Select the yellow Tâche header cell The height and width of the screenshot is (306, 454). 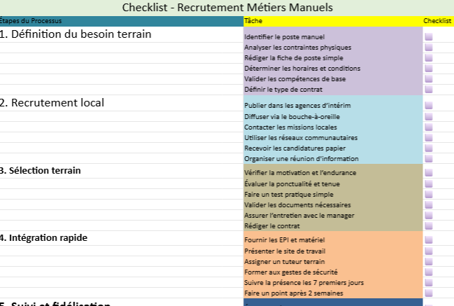[x=333, y=21]
